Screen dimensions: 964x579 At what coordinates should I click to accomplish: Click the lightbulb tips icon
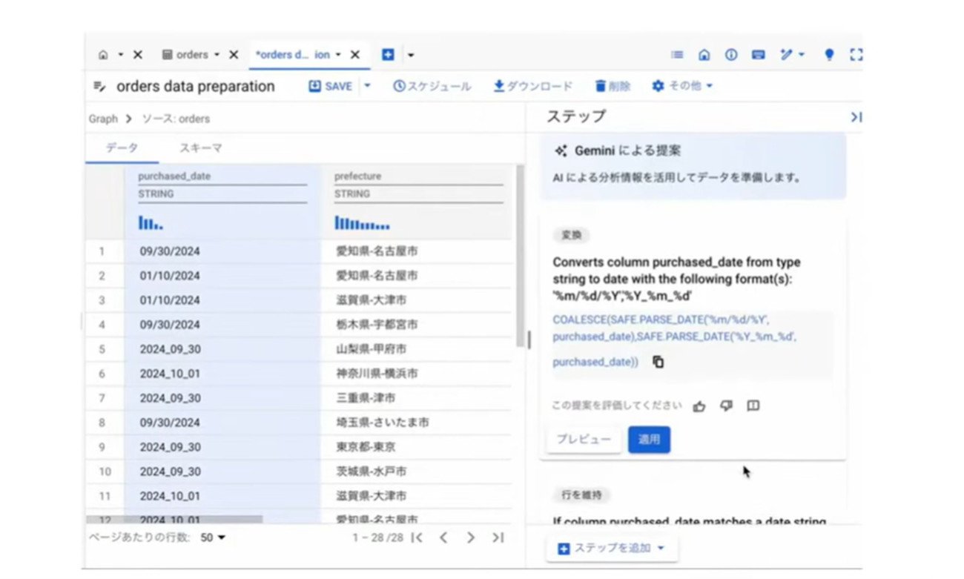[x=830, y=55]
